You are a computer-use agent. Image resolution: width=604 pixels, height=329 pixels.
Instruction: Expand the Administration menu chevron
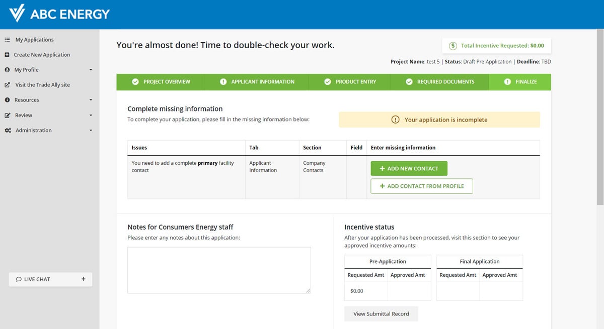tap(91, 130)
